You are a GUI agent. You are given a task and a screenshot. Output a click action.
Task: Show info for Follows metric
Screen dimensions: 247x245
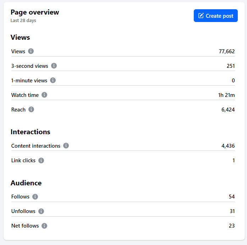(35, 196)
